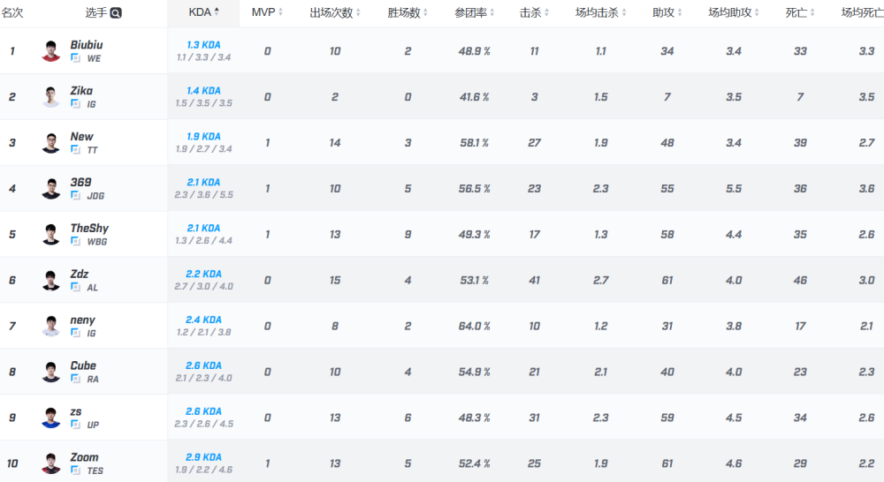The width and height of the screenshot is (884, 482).
Task: Sort by 死亡 column arrows
Action: coord(812,12)
